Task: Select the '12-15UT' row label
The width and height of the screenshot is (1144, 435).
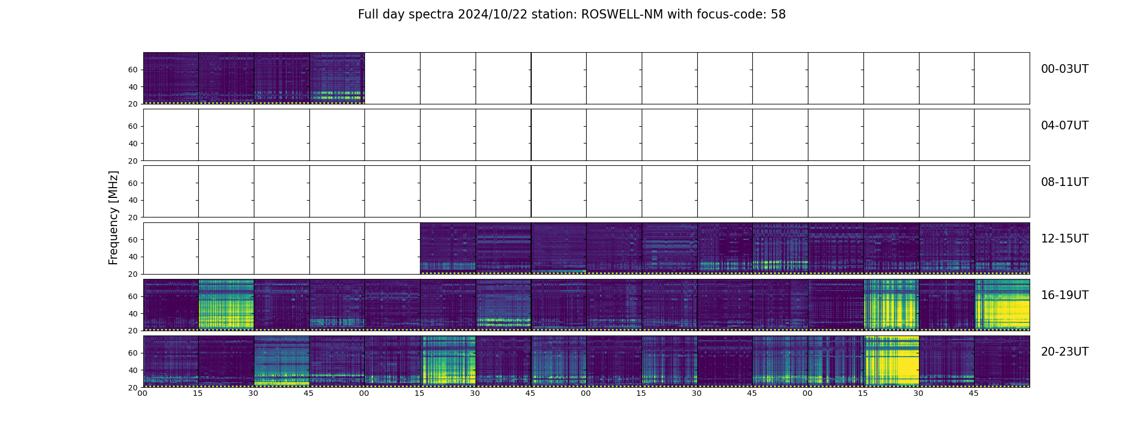Action: (1064, 239)
